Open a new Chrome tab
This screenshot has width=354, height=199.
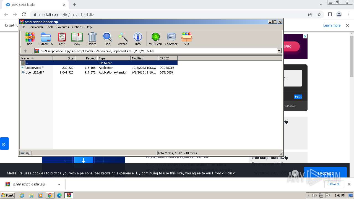(75, 5)
